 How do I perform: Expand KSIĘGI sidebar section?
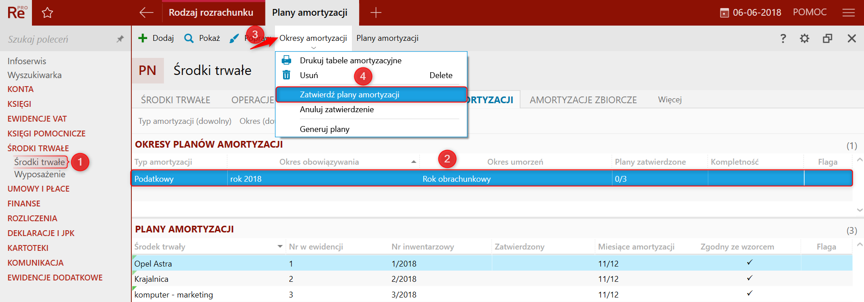[19, 104]
